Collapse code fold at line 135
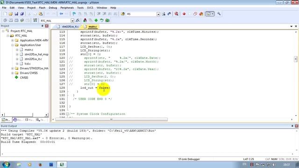299x168 pixels. point(67,114)
